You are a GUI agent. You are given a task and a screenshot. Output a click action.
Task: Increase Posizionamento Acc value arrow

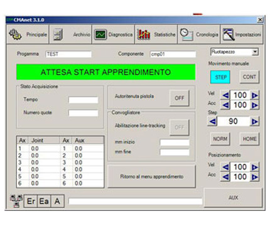254,177
